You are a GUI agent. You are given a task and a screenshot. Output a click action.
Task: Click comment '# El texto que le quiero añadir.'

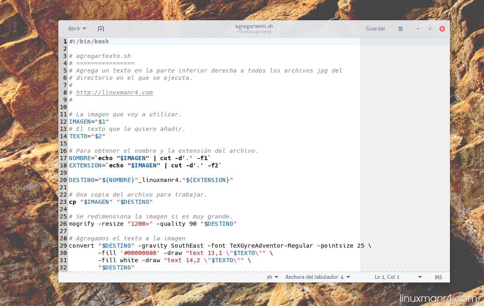click(127, 129)
